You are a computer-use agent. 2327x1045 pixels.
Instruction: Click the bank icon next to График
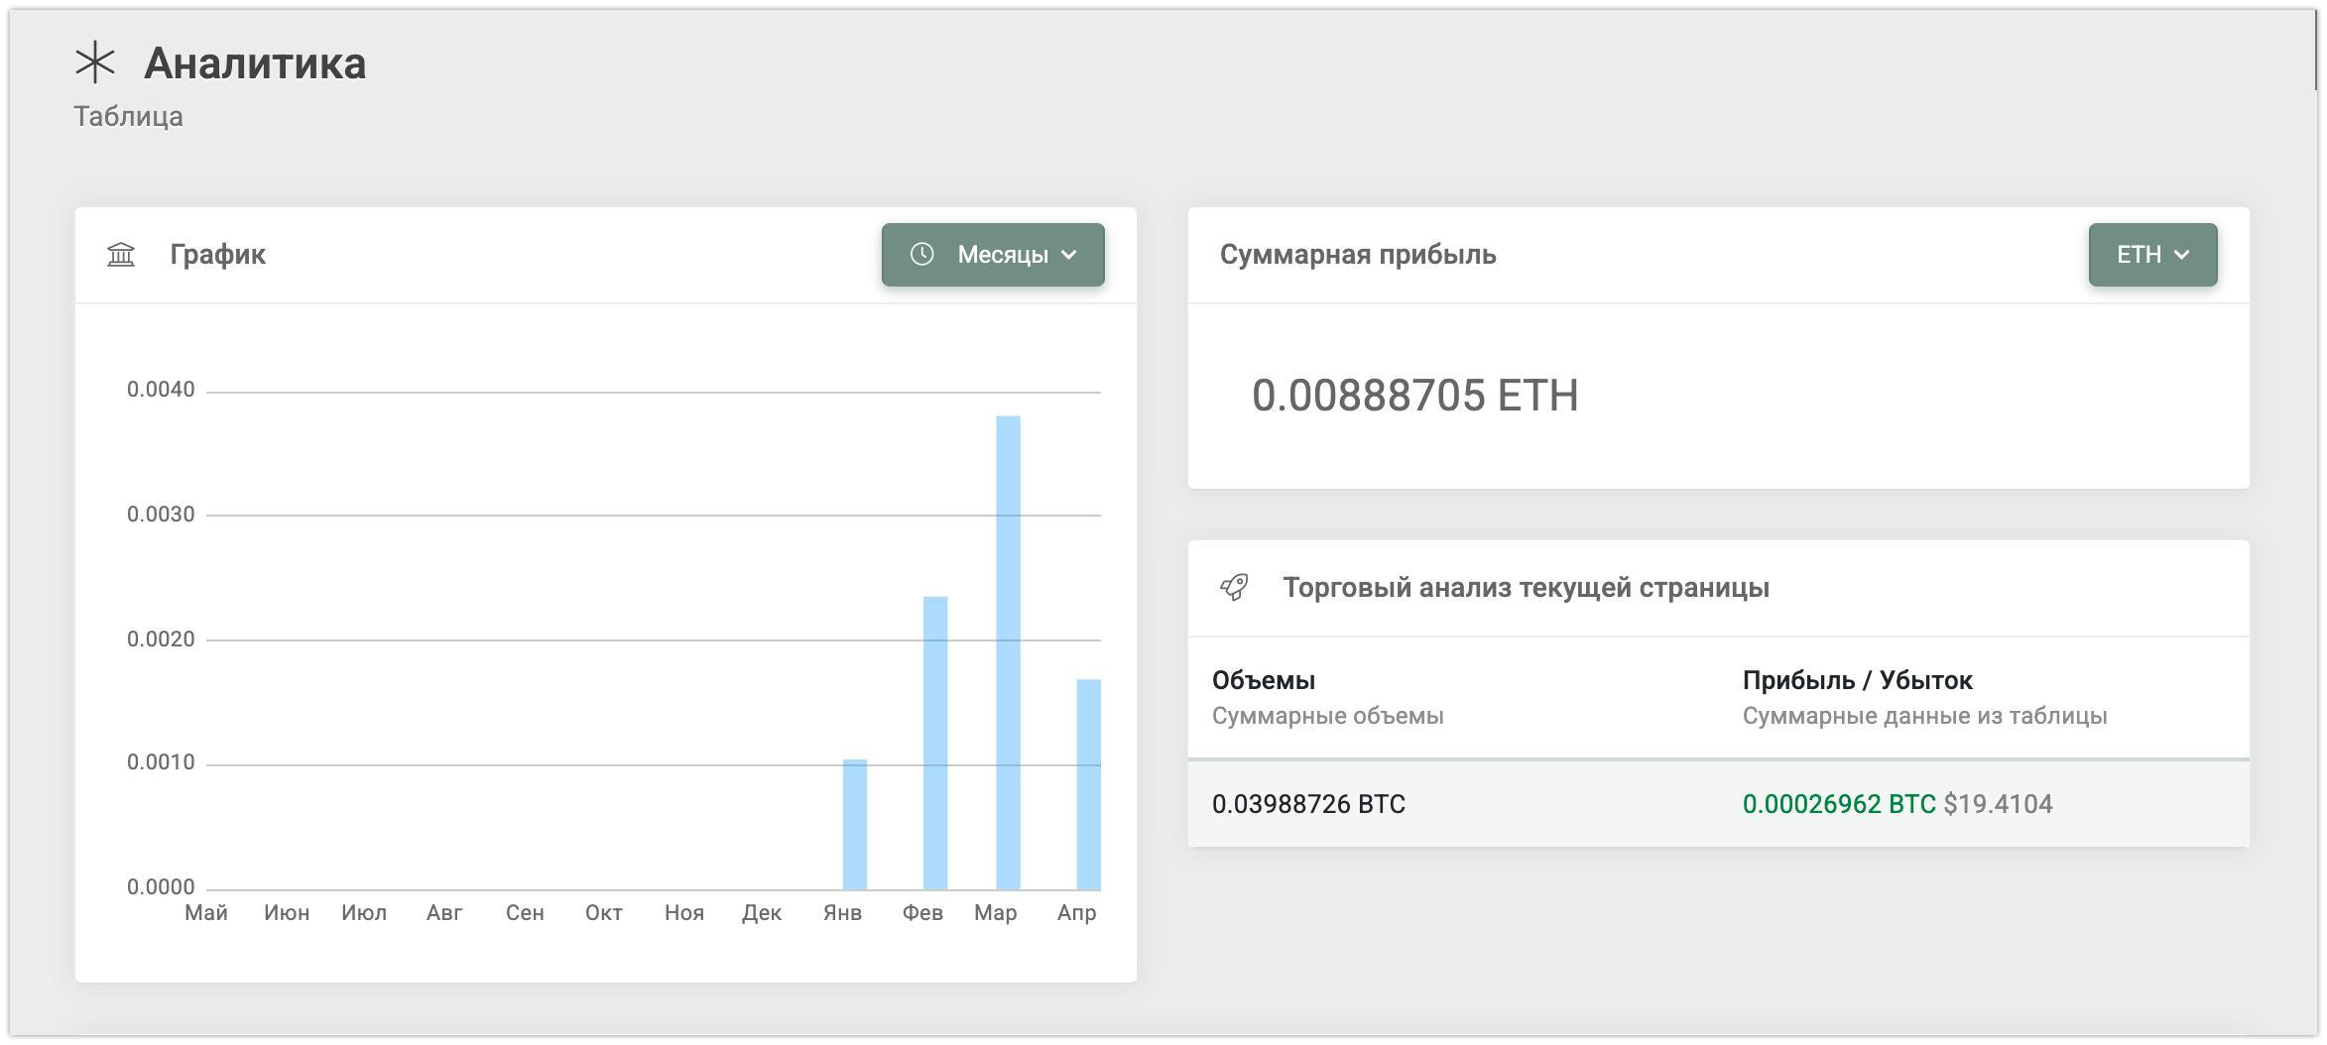pyautogui.click(x=121, y=255)
